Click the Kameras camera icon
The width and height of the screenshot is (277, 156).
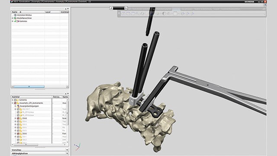tap(18, 21)
